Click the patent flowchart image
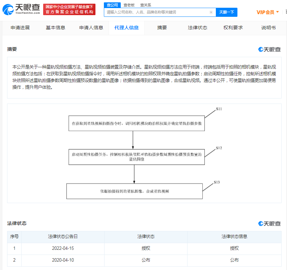 (144, 153)
